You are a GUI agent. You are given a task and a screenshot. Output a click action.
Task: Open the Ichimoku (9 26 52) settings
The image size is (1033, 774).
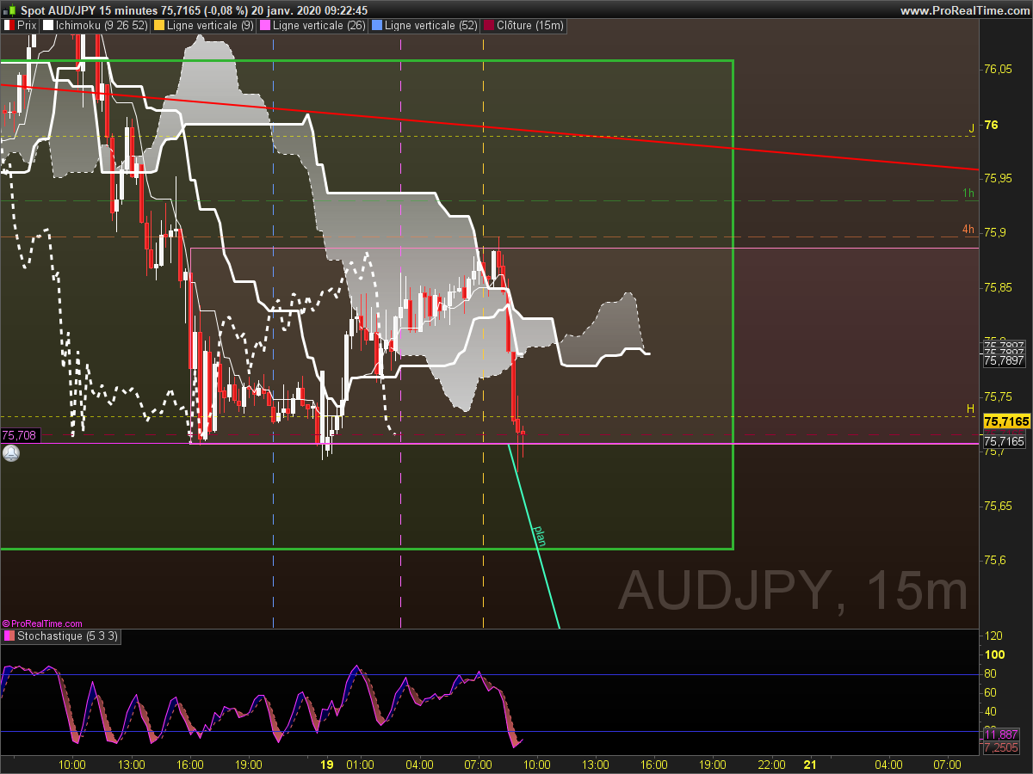[x=95, y=26]
